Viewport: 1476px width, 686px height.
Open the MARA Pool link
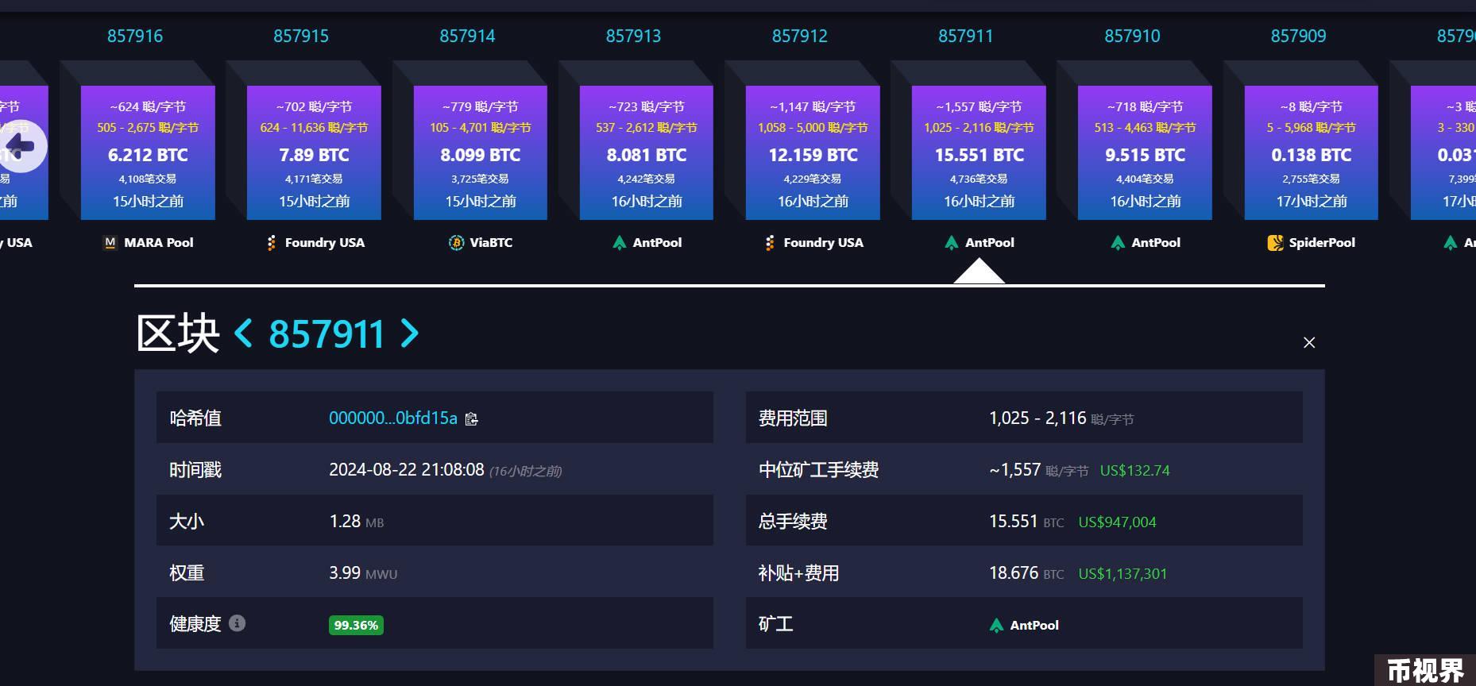pos(159,242)
